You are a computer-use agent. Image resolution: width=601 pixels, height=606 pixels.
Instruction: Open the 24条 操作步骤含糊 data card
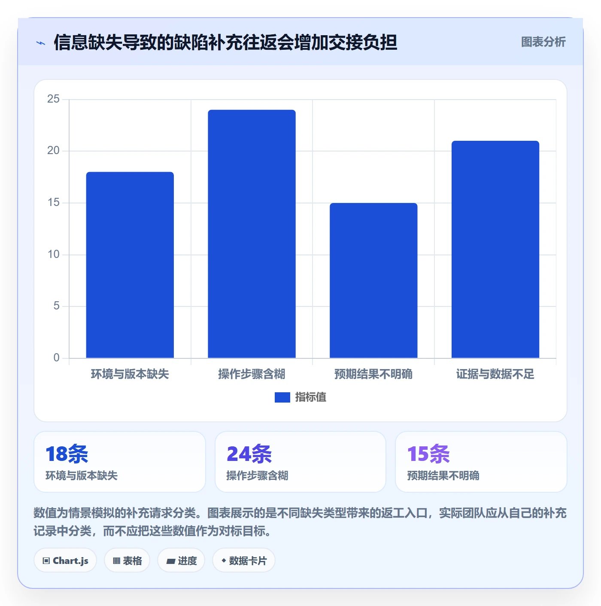click(x=300, y=462)
